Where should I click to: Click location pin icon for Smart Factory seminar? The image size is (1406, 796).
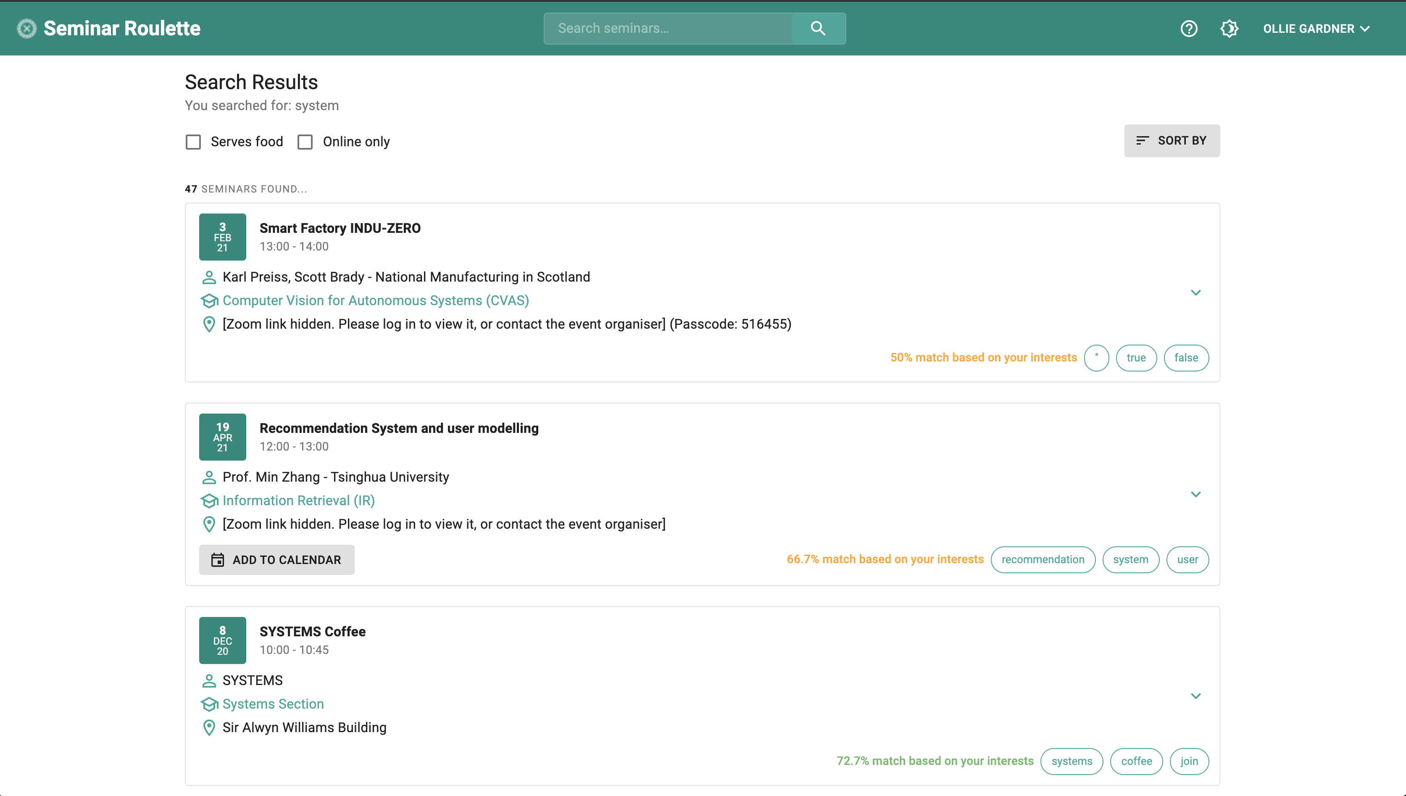(x=209, y=324)
